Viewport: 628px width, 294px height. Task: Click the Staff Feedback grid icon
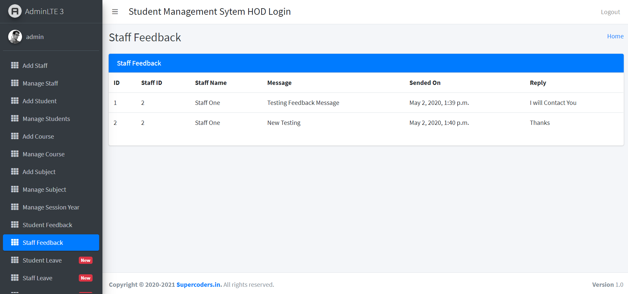(x=15, y=242)
